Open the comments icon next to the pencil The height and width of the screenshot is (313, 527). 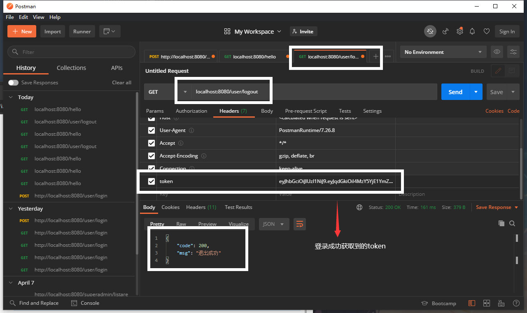512,71
